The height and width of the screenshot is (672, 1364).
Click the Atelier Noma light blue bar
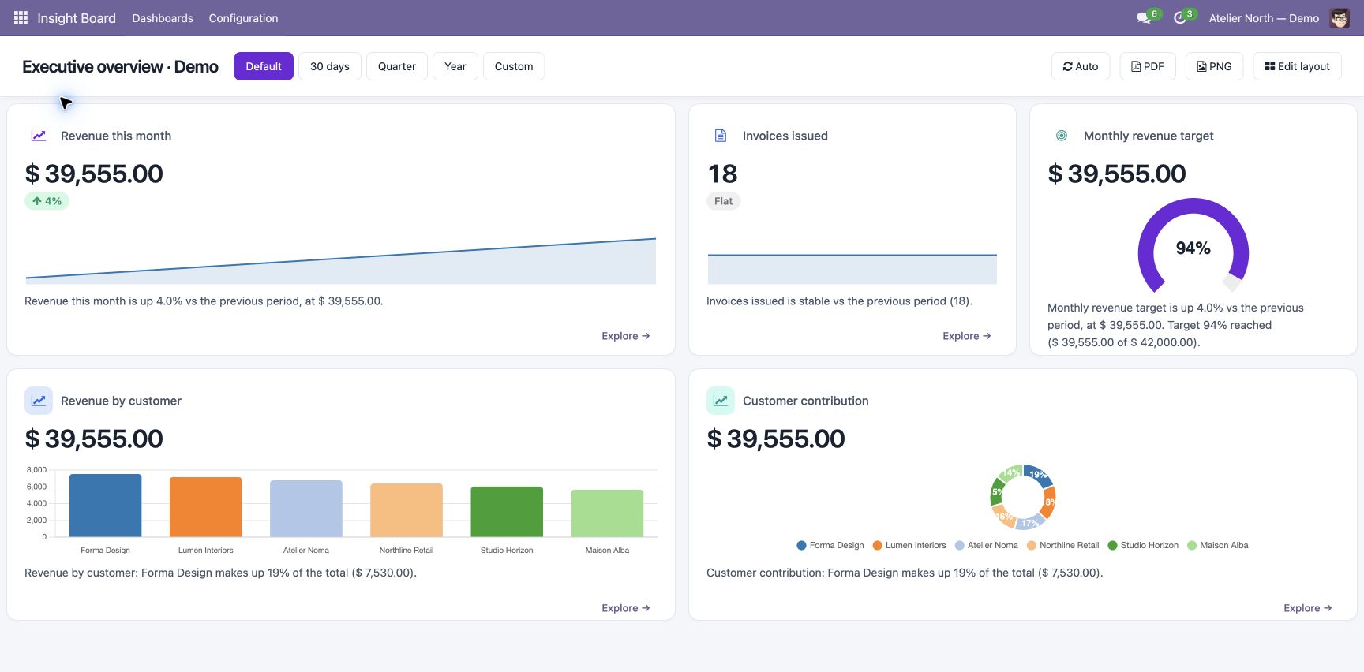pyautogui.click(x=306, y=509)
